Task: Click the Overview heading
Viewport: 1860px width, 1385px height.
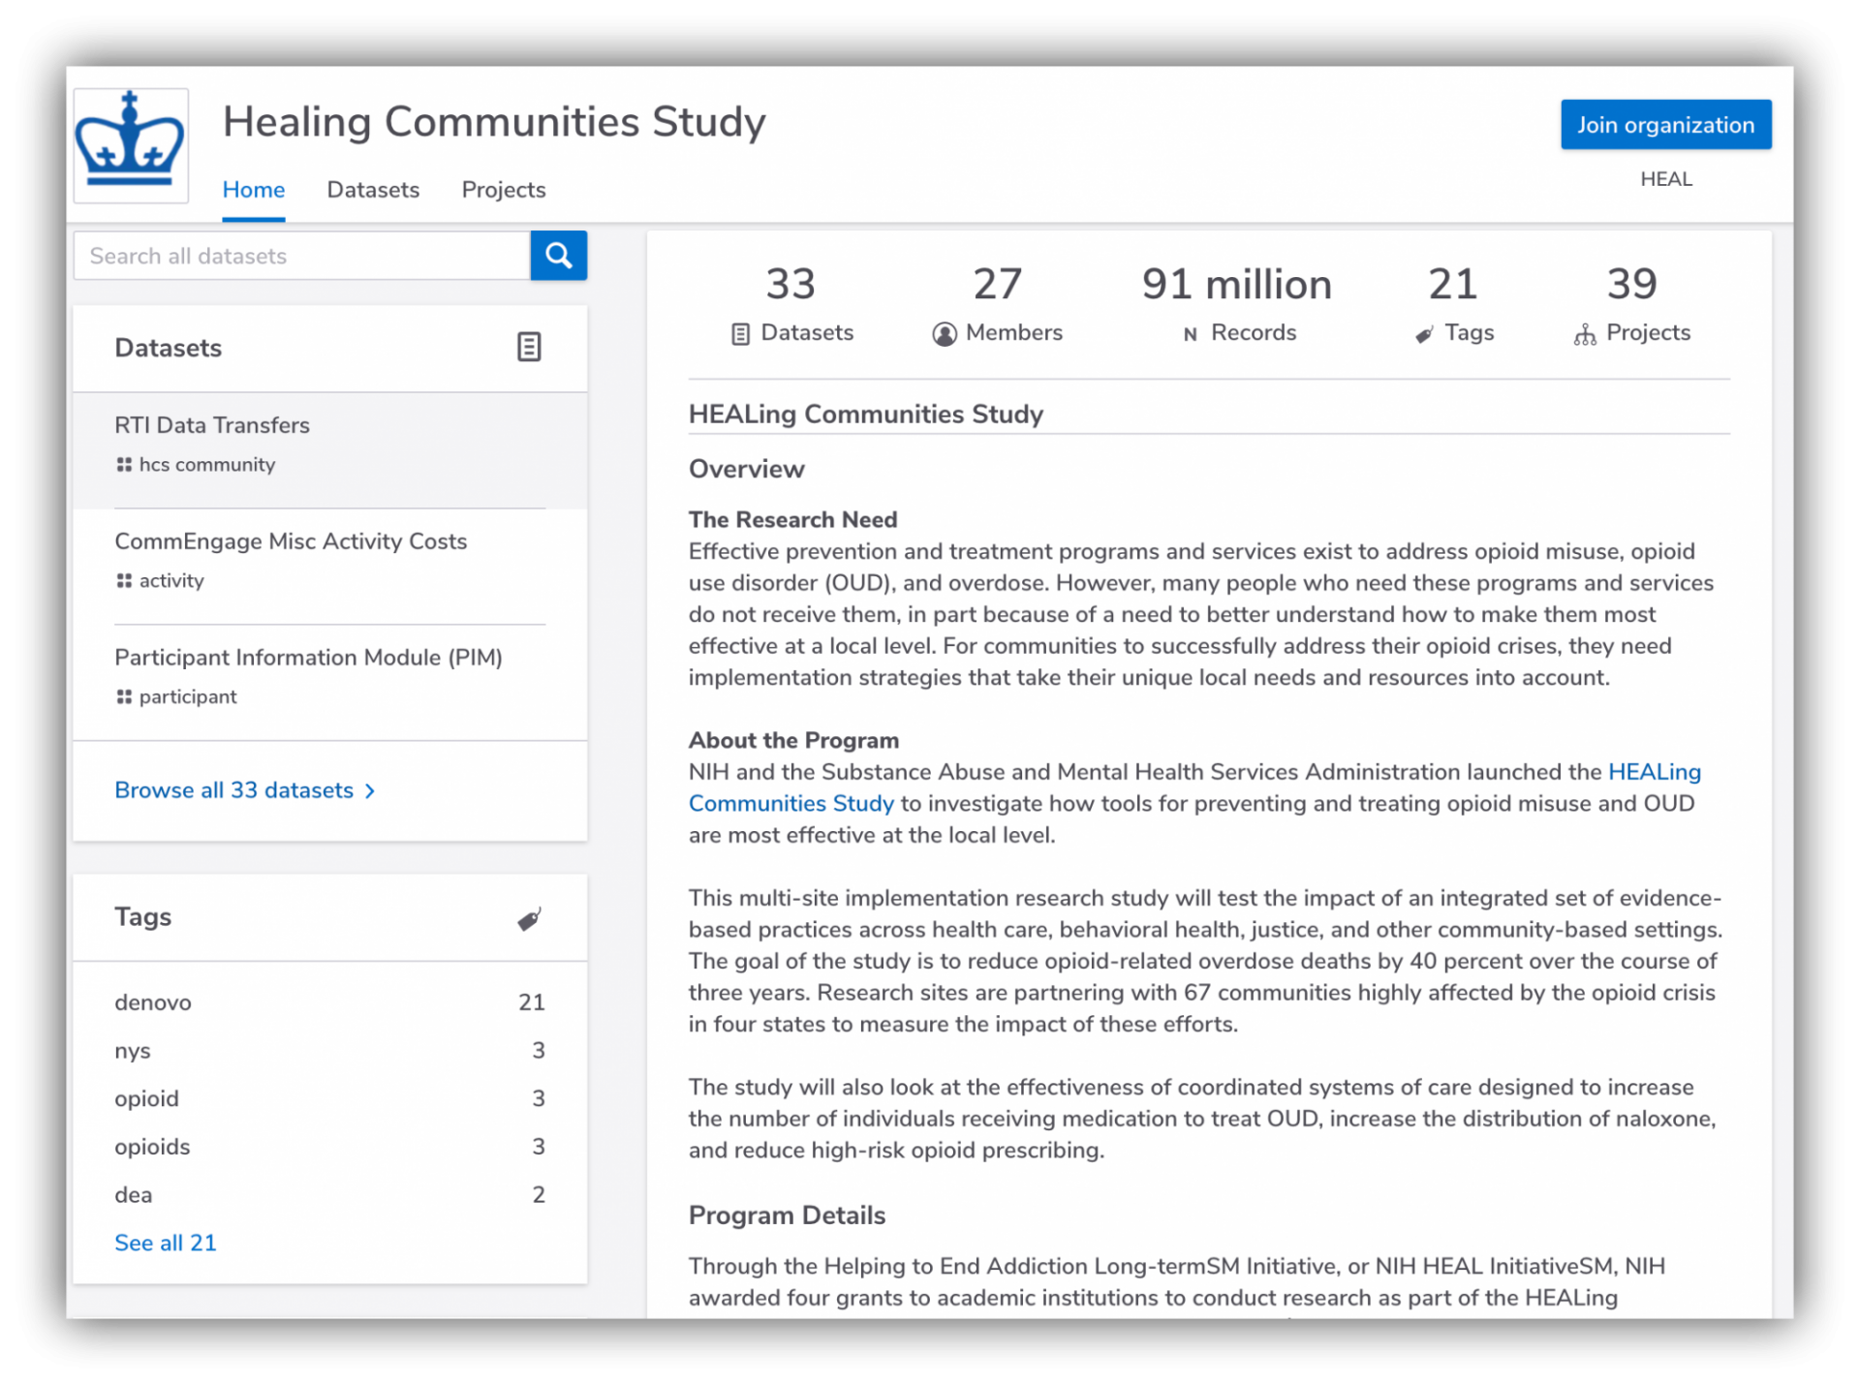Action: click(747, 469)
